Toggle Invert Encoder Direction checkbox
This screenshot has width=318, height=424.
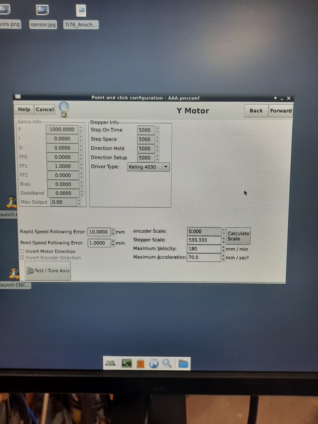click(22, 258)
